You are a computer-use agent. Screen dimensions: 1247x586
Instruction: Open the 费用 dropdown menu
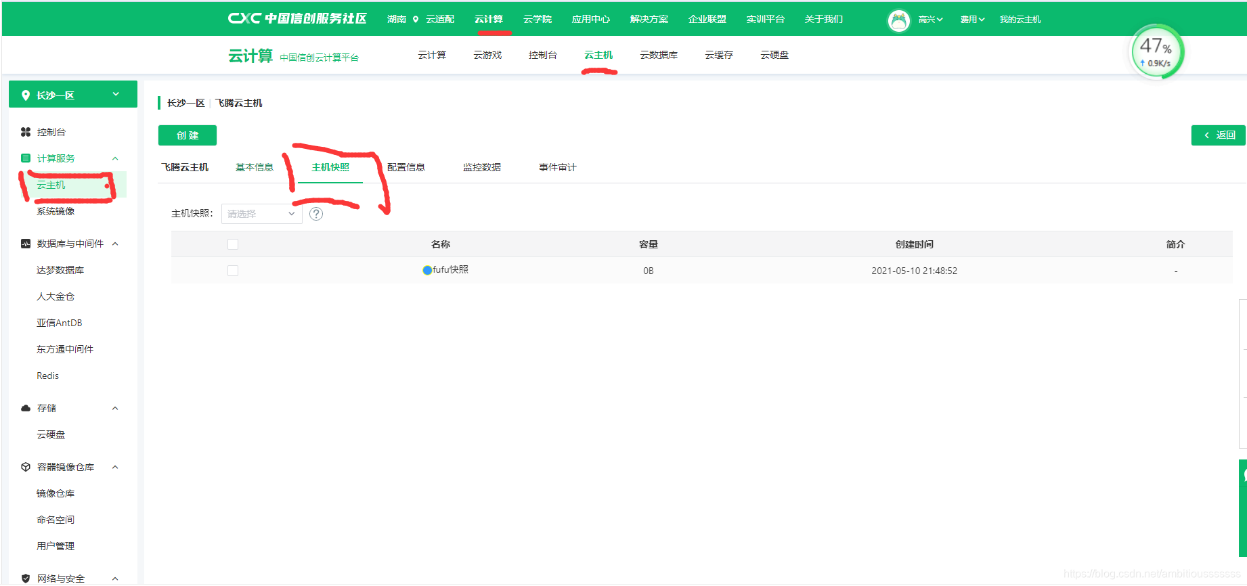pos(972,20)
